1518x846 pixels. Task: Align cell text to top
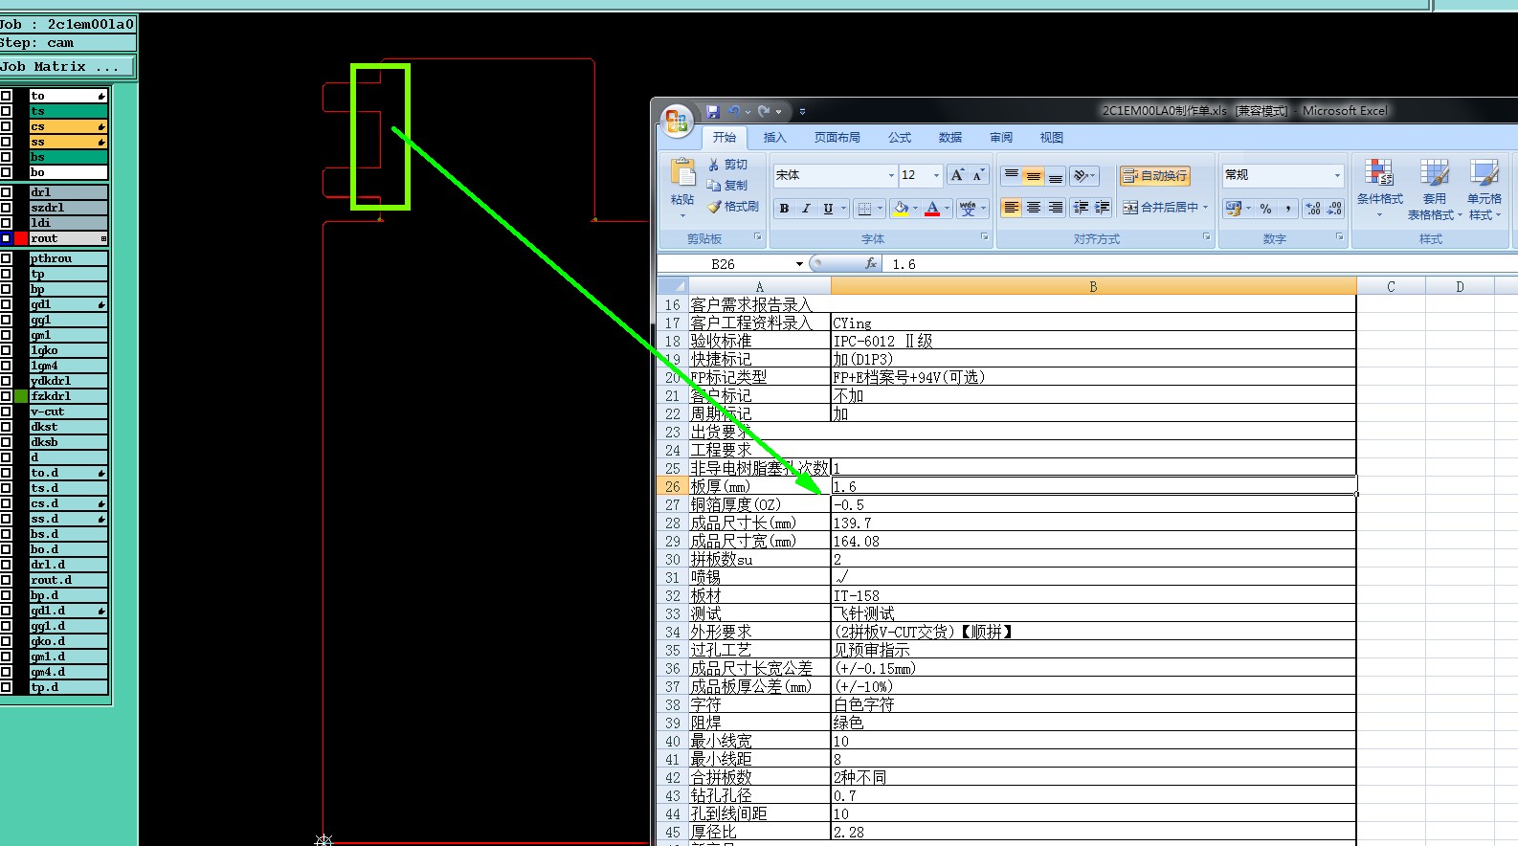[x=1012, y=175]
